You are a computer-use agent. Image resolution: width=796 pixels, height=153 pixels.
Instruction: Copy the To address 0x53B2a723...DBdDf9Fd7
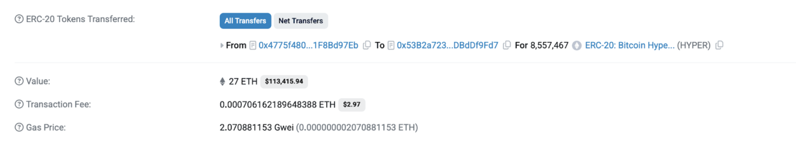507,45
